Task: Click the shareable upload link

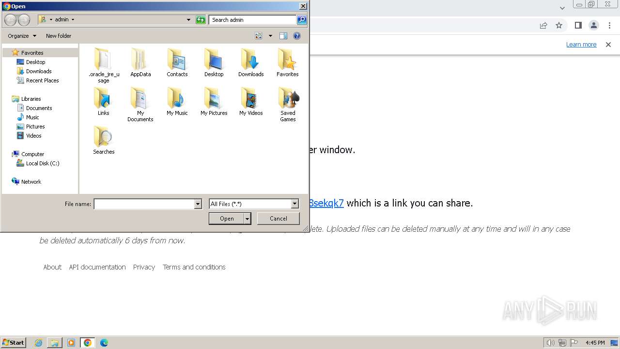Action: [326, 203]
